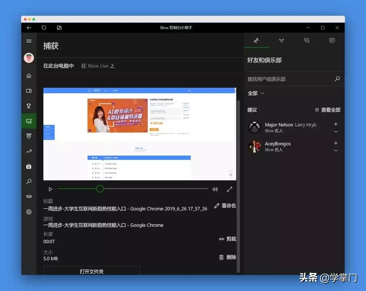Screen dimensions: 366x291
Task: Open the Achievements trophy section
Action: (x=29, y=106)
